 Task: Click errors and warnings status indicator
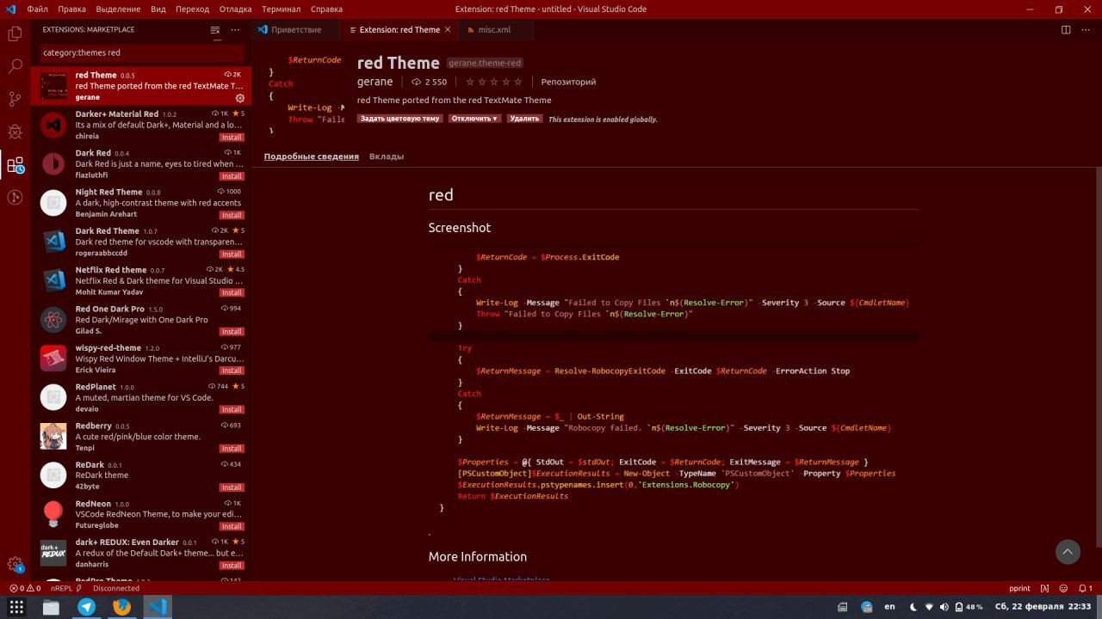pyautogui.click(x=24, y=588)
